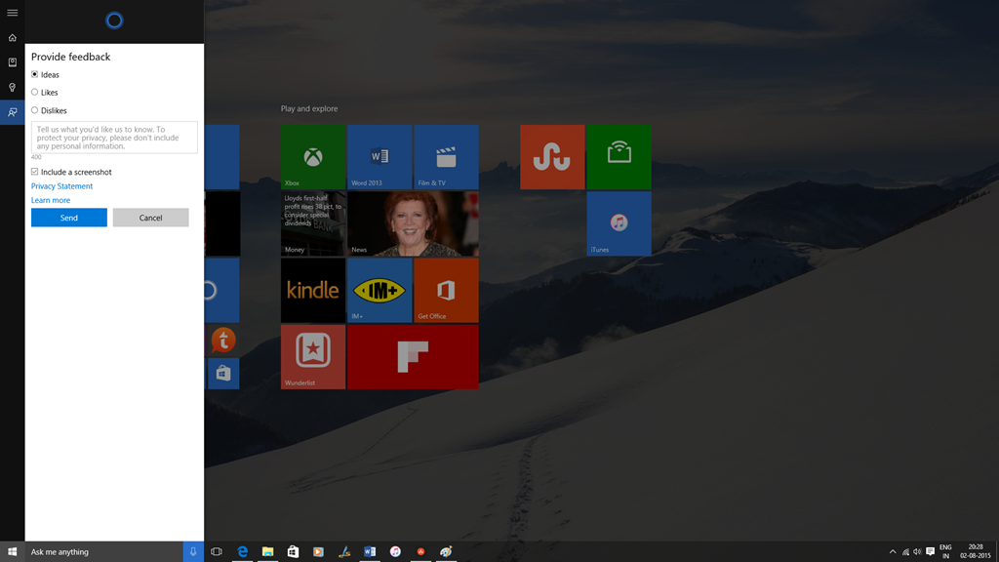Open the StumbleUpon tile
Viewport: 999px width, 562px height.
552,157
